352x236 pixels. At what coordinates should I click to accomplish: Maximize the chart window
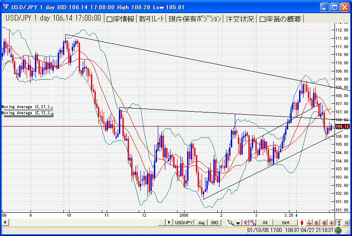point(335,7)
